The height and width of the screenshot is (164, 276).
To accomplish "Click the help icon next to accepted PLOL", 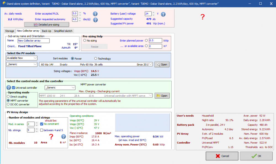I will [x=95, y=14].
